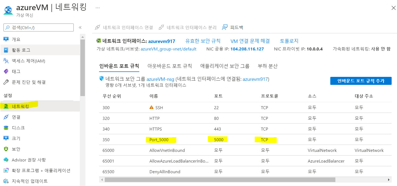Click the 104.208.116.127 public IP
Image resolution: width=397 pixels, height=186 pixels.
click(x=247, y=49)
